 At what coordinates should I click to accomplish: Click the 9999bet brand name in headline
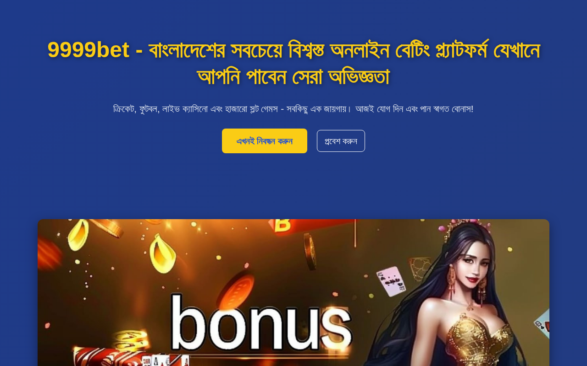pos(88,50)
